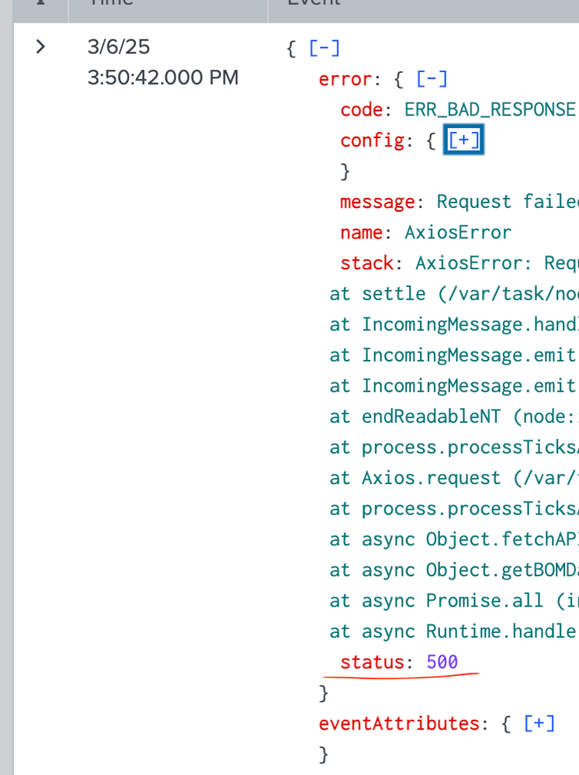579x775 pixels.
Task: Click the at settle stack line
Action: tap(454, 293)
